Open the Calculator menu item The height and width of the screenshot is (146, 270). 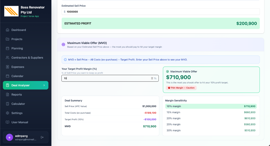[26, 104]
